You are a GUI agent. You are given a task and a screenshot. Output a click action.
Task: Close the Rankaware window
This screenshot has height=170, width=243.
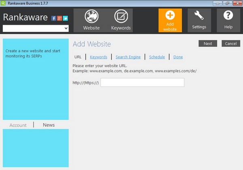pos(237,3)
